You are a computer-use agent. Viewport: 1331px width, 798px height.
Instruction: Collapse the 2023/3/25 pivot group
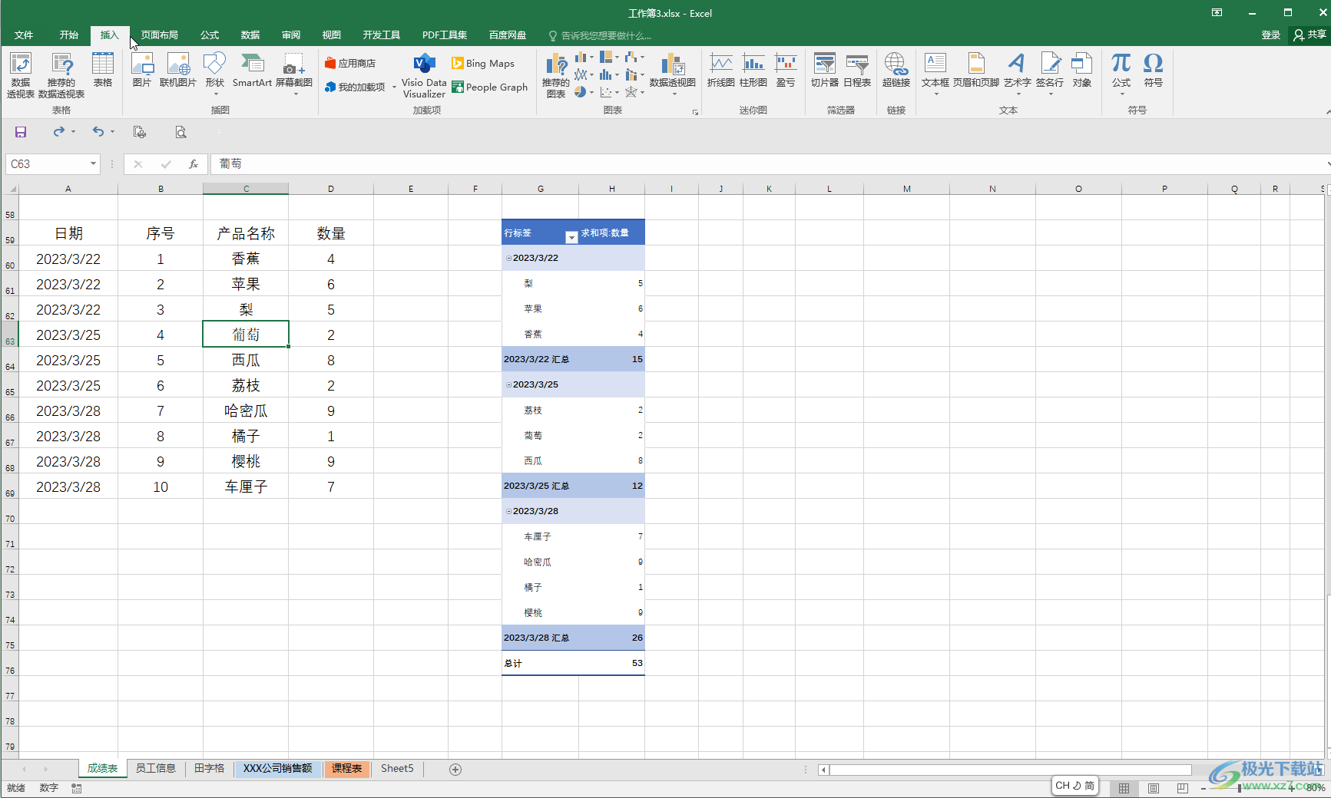(508, 384)
